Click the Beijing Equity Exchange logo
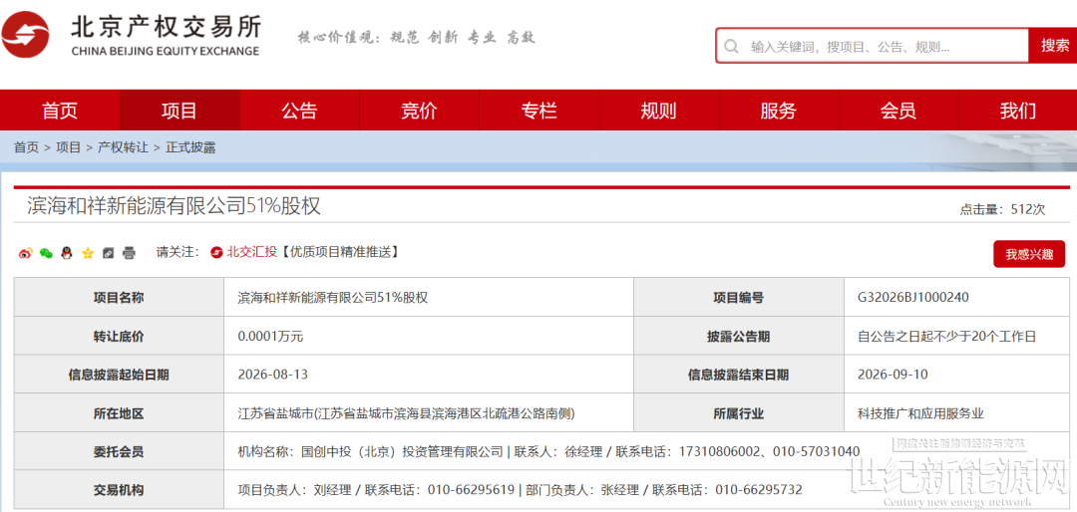 coord(132,35)
